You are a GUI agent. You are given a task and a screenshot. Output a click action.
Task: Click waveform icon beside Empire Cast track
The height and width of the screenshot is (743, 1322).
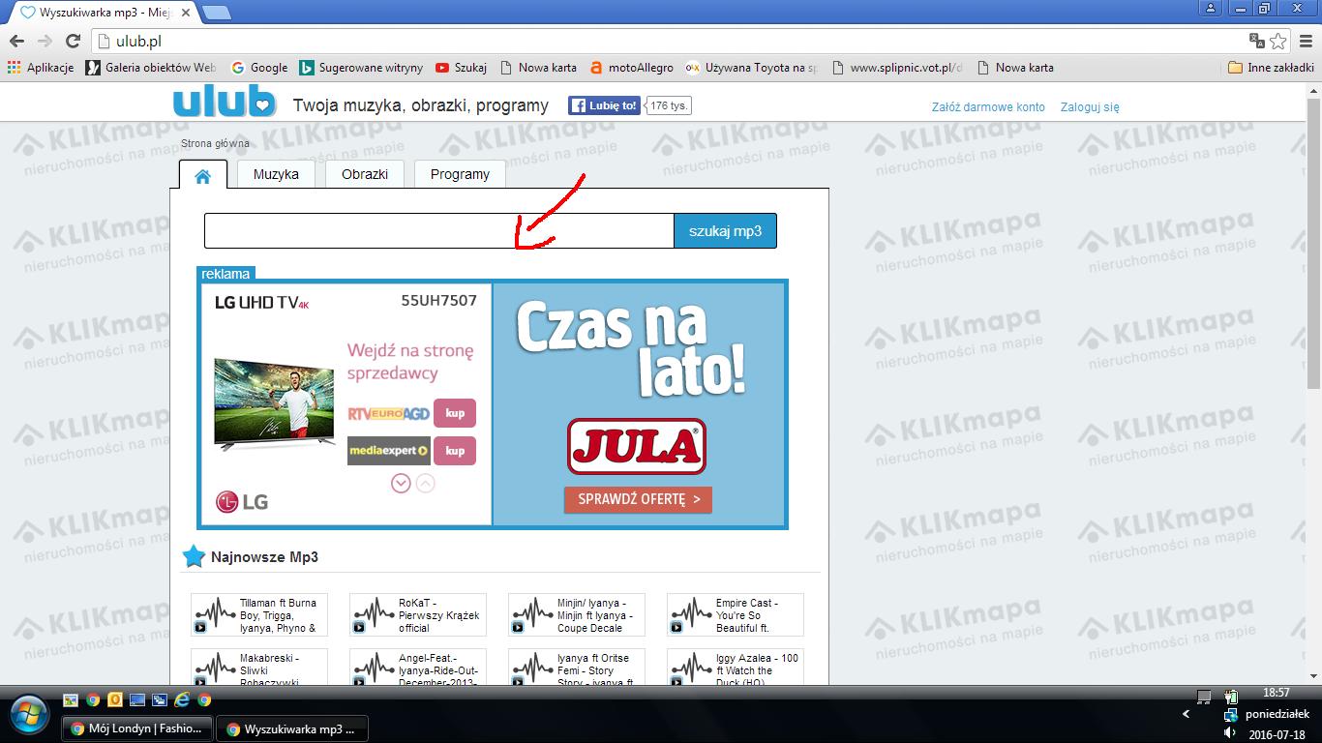point(691,615)
